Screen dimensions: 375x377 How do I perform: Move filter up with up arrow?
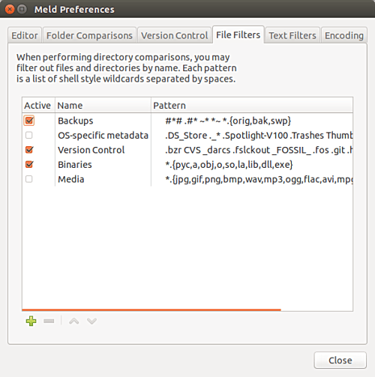click(74, 321)
